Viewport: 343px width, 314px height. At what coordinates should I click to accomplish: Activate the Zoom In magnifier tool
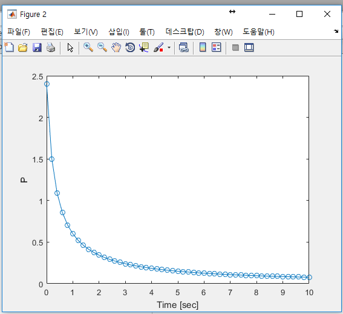pyautogui.click(x=88, y=47)
